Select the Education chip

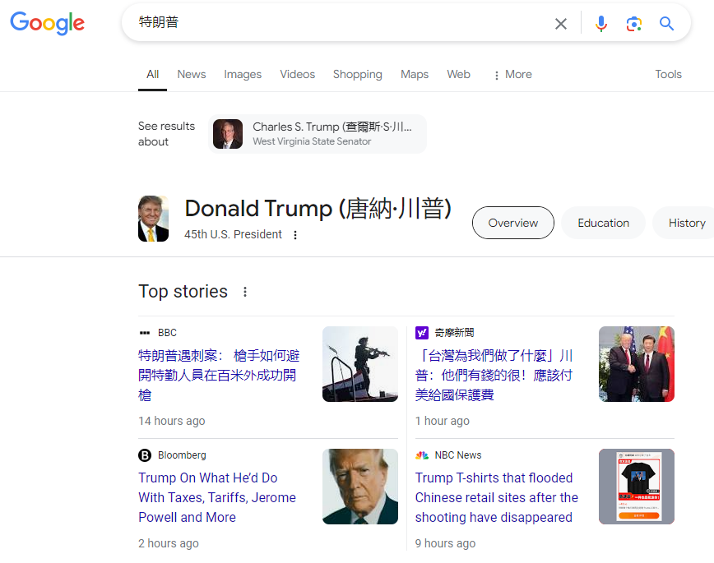click(x=603, y=223)
